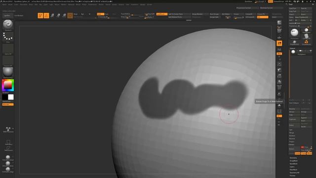Screen dimensions: 316x178
Task: Open the Preferences menu
Action: coord(92,4)
